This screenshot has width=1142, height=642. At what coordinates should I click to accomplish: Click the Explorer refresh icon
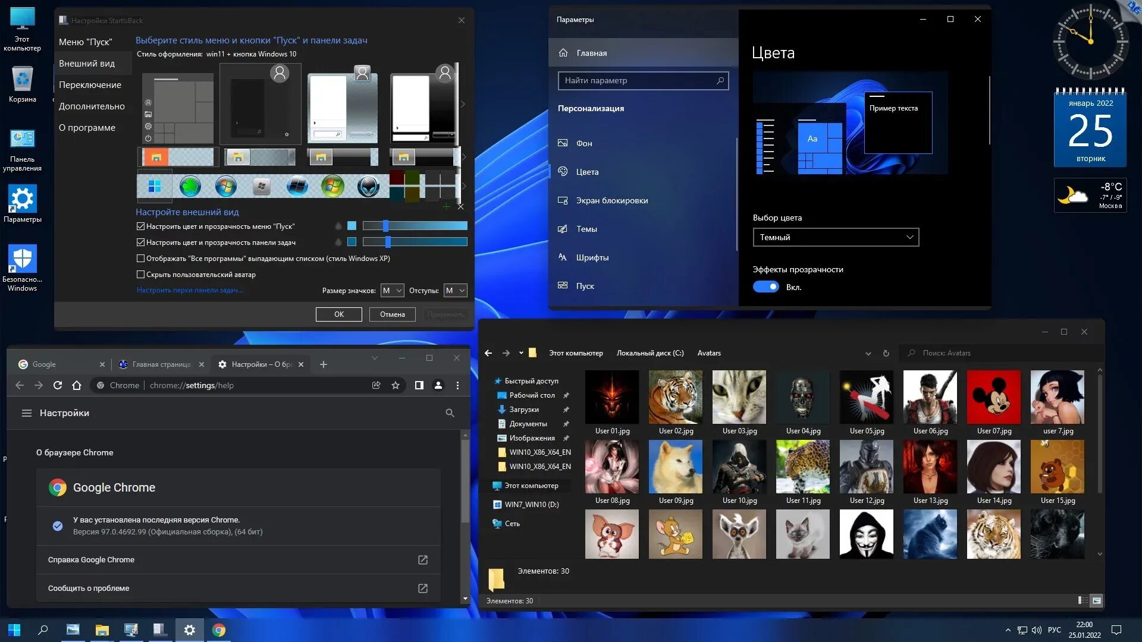(x=886, y=353)
